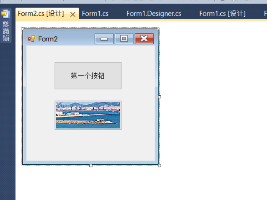The width and height of the screenshot is (267, 200).
Task: Click the Form2 minimize button
Action: pos(104,39)
